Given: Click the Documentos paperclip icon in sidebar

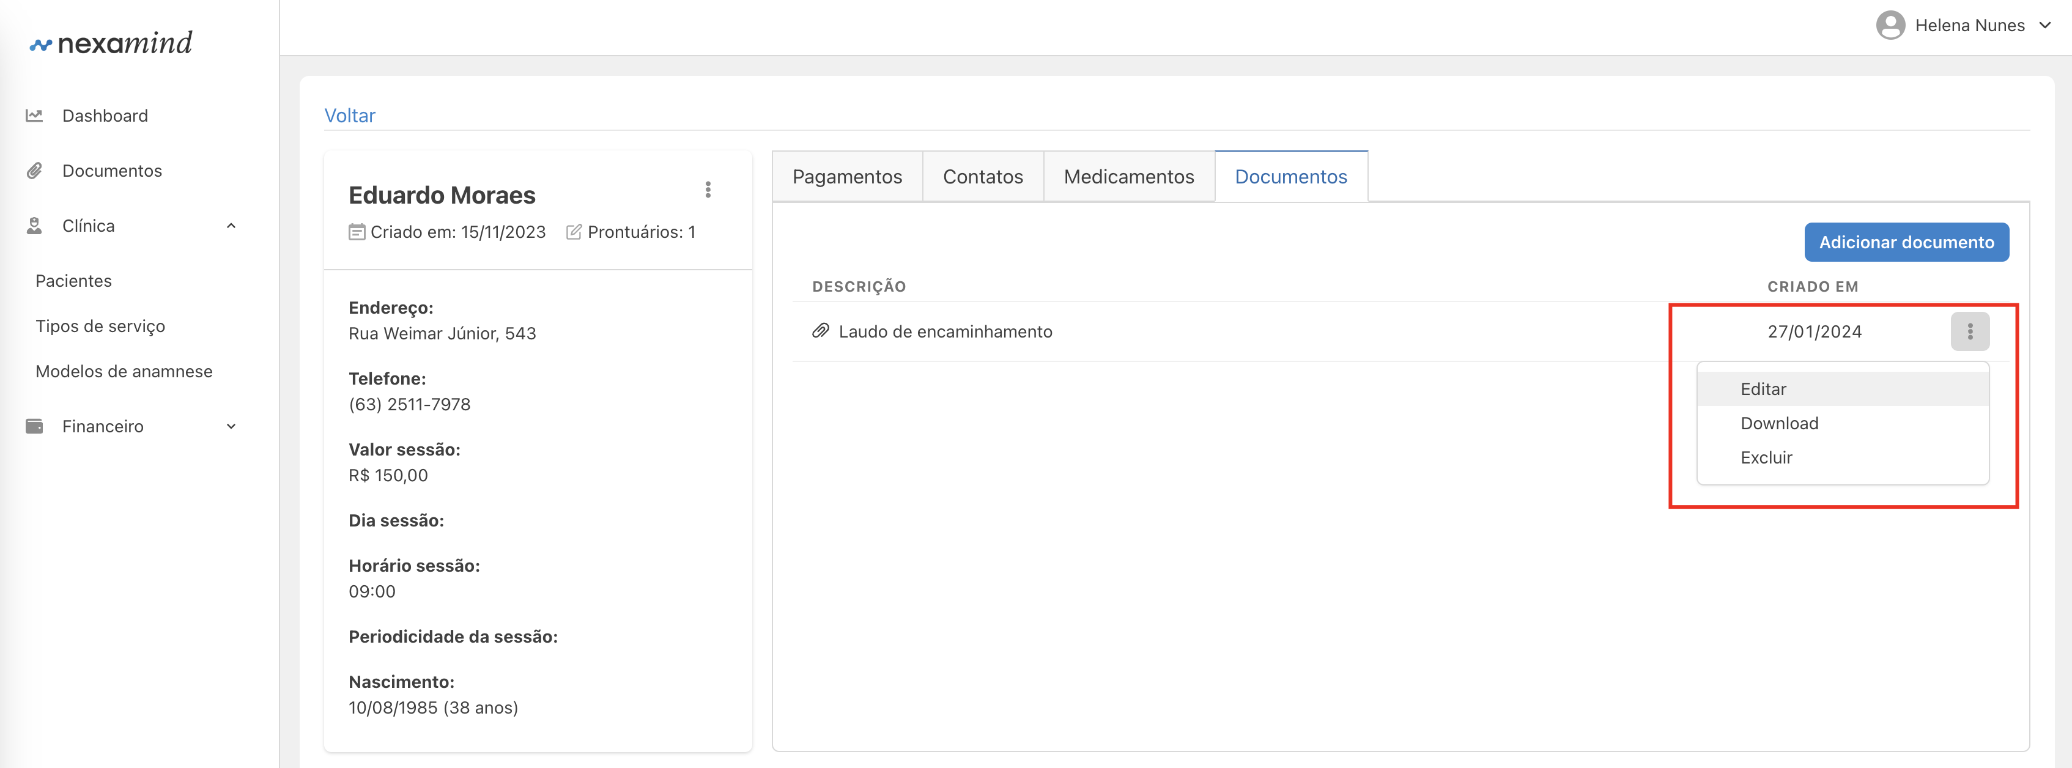Looking at the screenshot, I should (34, 171).
